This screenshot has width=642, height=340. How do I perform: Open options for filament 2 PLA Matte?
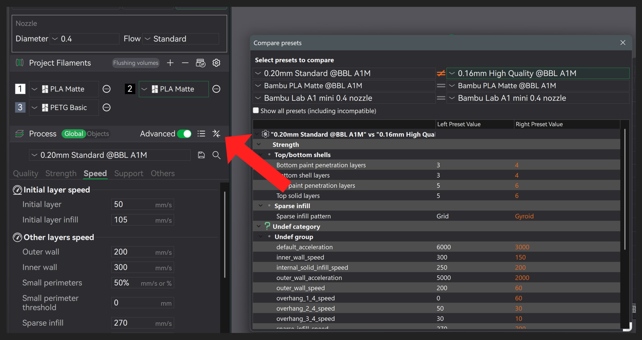pos(216,89)
